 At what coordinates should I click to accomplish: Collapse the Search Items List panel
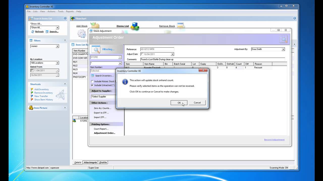(x=65, y=18)
